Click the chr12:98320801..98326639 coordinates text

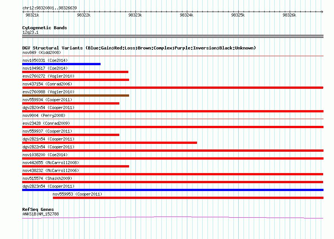(50, 8)
